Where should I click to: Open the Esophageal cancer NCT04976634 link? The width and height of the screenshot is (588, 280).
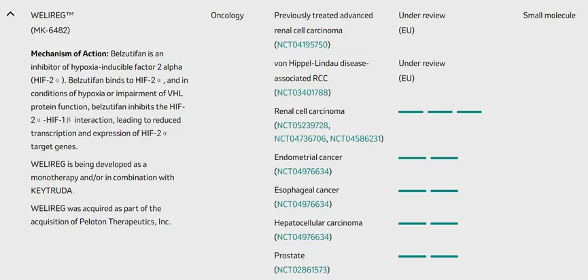point(302,204)
